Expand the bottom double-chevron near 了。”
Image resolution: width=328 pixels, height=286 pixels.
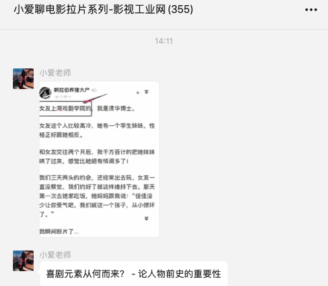coord(146,218)
